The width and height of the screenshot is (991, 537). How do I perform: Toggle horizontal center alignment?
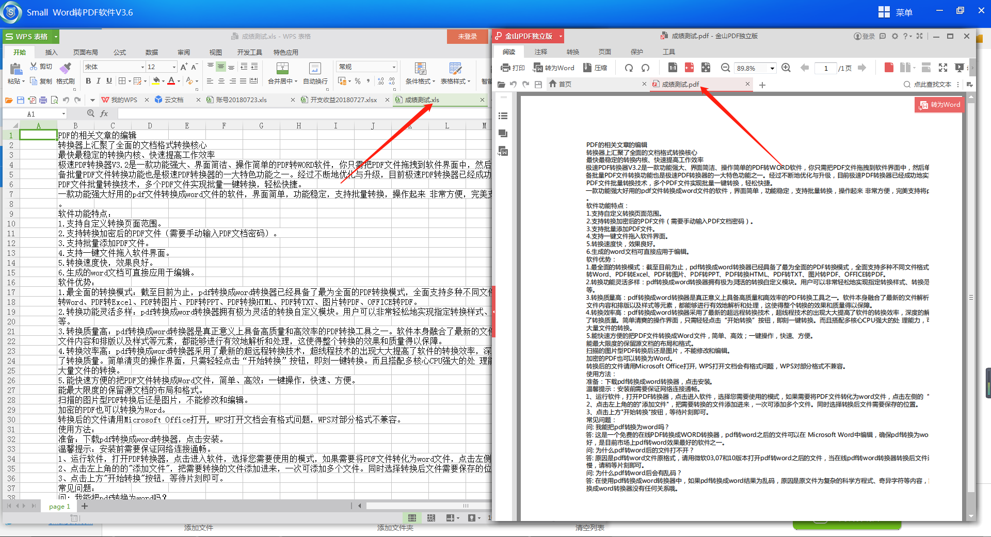point(221,81)
